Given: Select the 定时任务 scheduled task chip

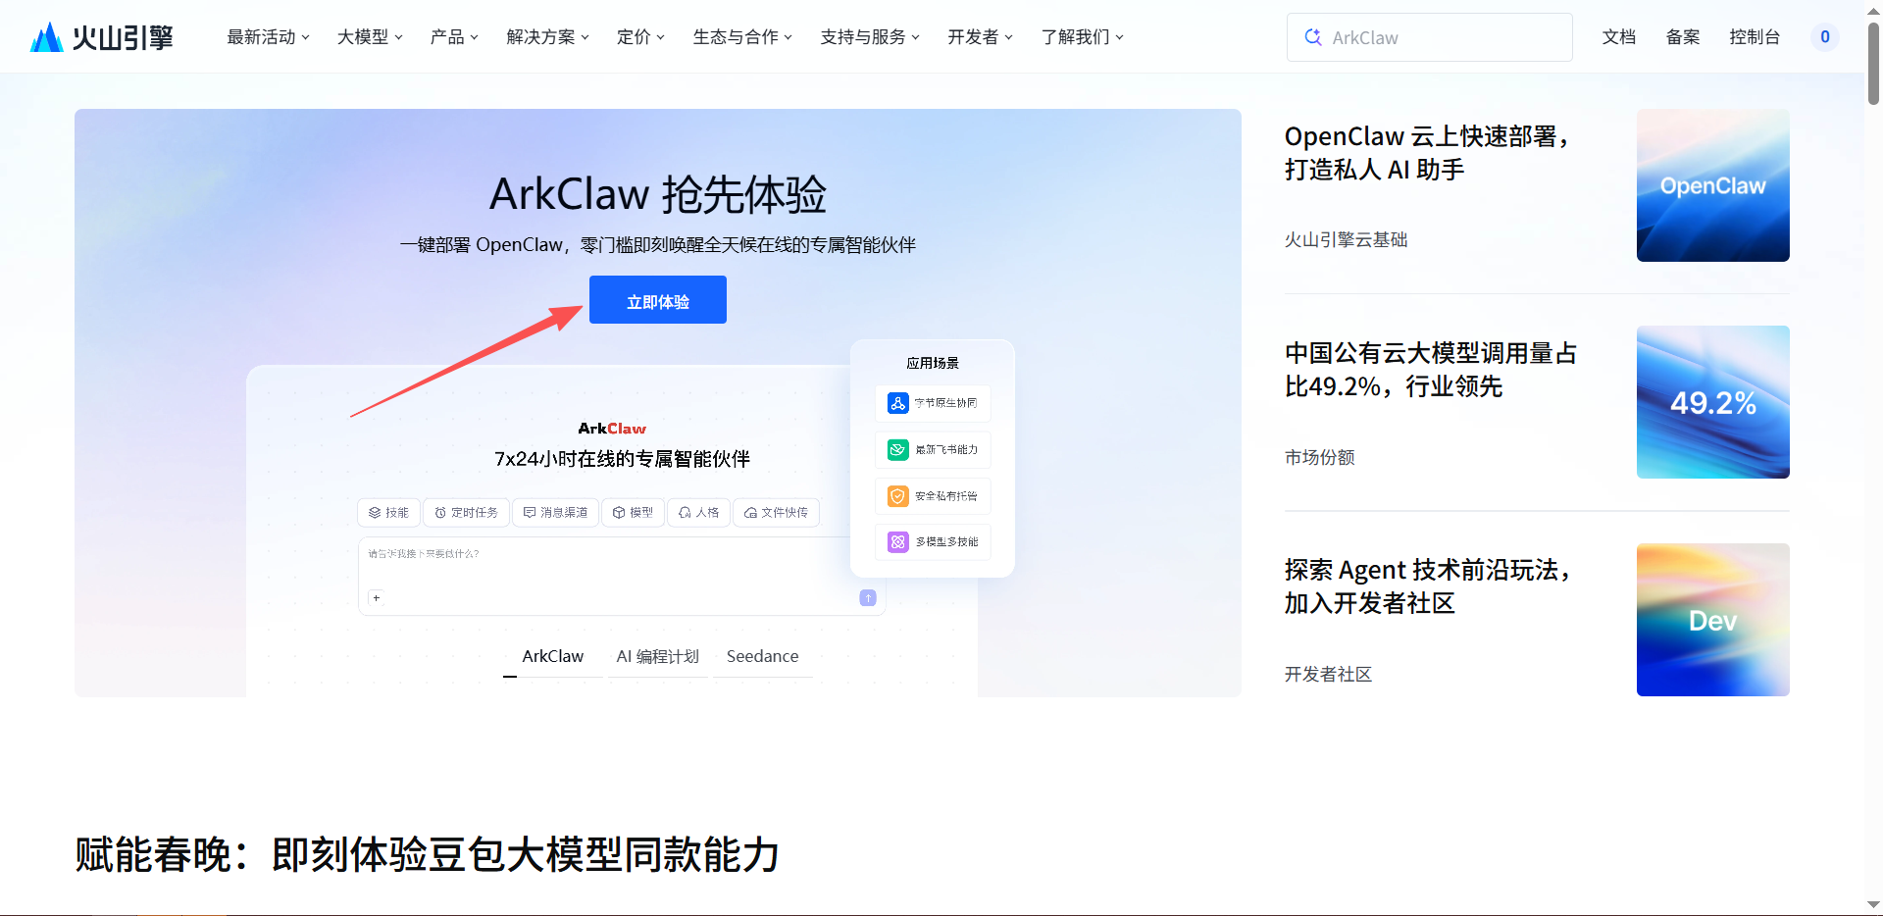Looking at the screenshot, I should pyautogui.click(x=466, y=512).
